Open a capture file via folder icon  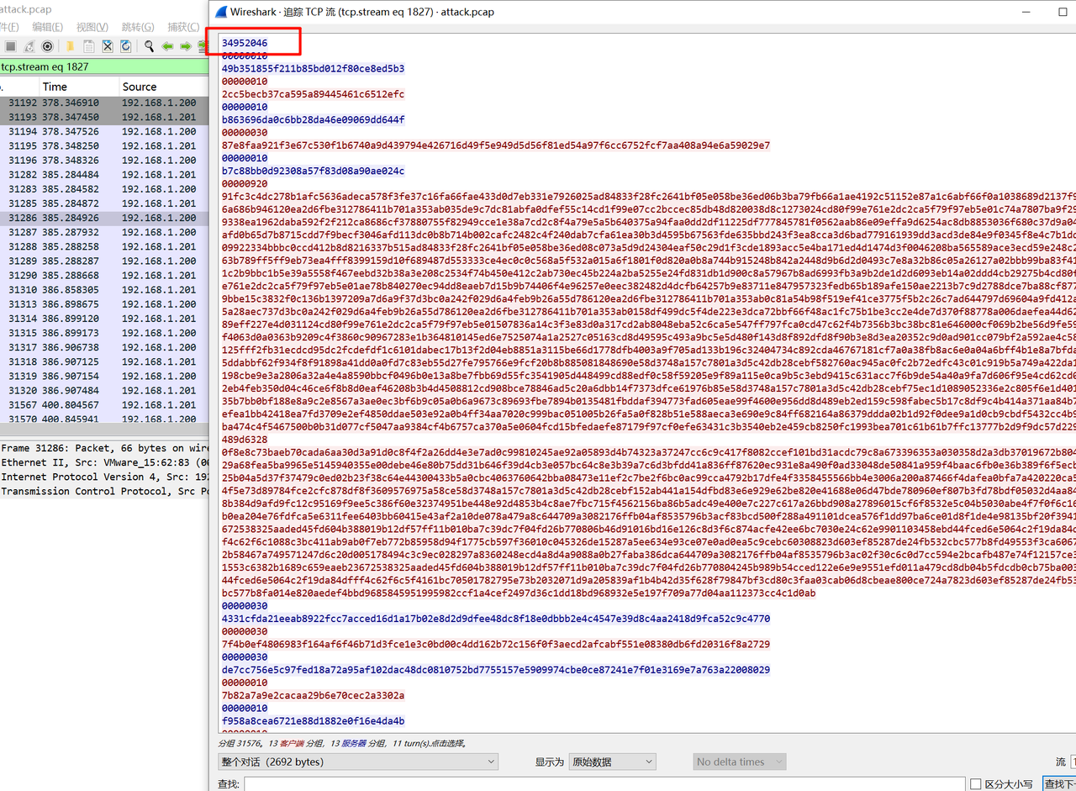pyautogui.click(x=71, y=46)
